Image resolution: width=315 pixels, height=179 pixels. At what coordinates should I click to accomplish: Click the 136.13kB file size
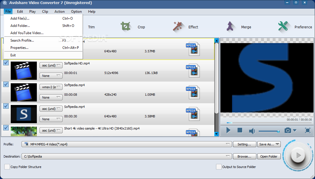click(151, 73)
